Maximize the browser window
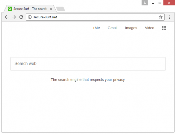176x134 pixels. pyautogui.click(x=160, y=3)
